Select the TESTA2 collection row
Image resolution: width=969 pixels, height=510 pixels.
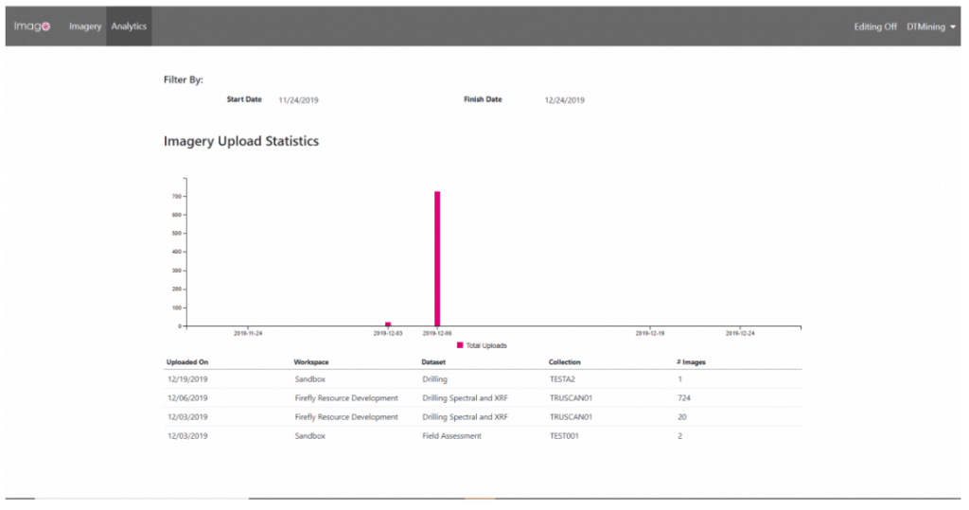click(562, 378)
